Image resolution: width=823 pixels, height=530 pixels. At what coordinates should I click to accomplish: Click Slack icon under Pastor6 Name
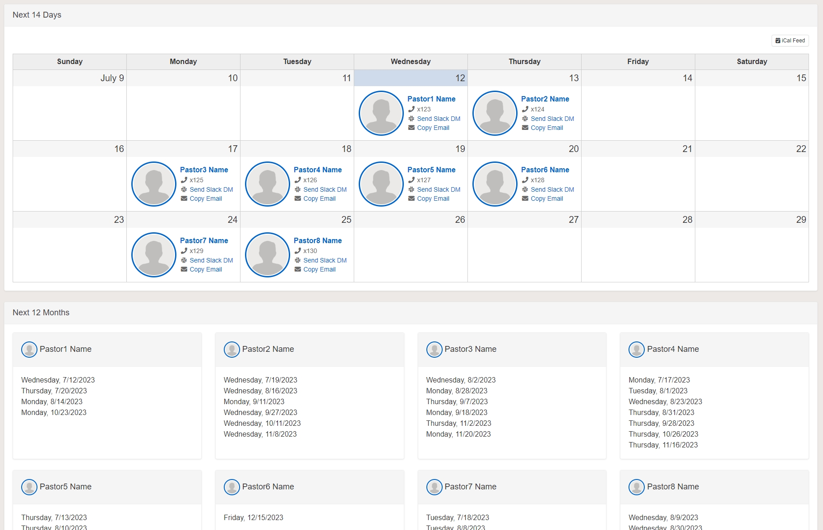click(525, 189)
